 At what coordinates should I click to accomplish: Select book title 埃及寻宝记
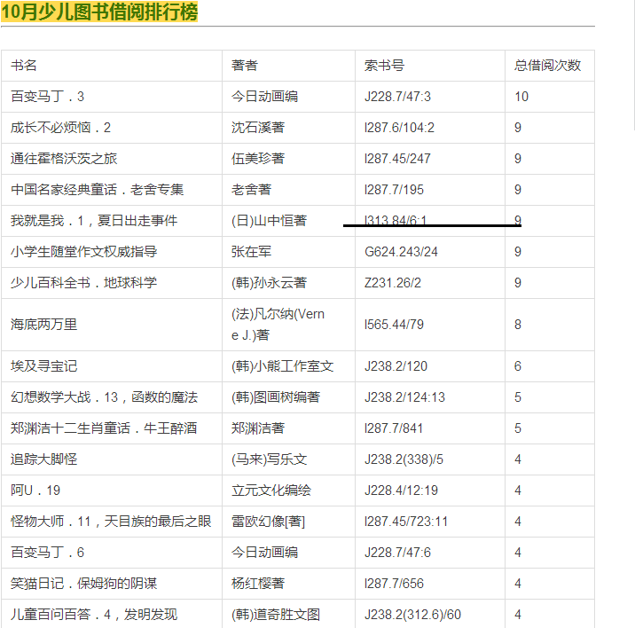[43, 366]
